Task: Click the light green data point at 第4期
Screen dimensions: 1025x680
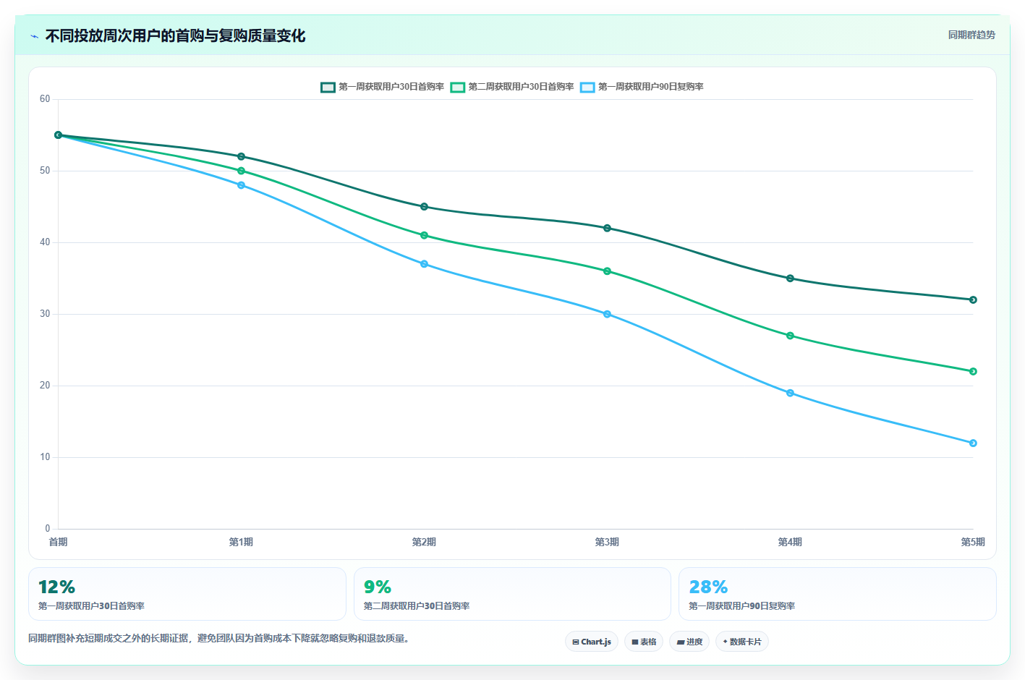Action: [x=790, y=336]
